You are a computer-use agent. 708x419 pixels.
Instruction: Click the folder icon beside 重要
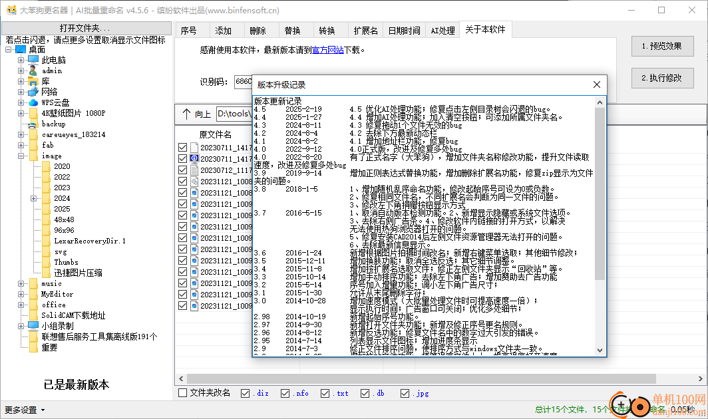click(x=33, y=347)
